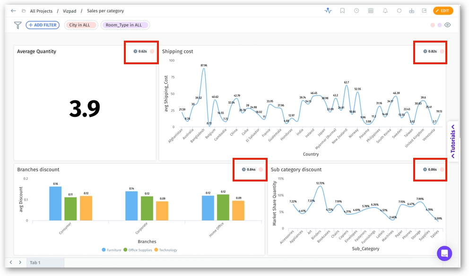The height and width of the screenshot is (276, 469).
Task: Click the pulse insights icon in top toolbar
Action: tap(328, 11)
